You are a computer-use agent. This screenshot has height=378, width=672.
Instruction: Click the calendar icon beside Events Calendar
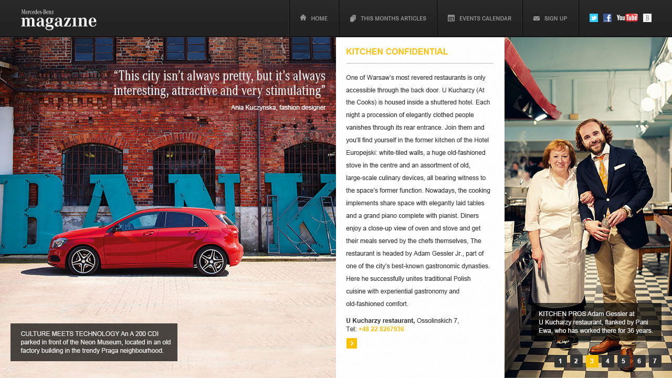tap(451, 18)
